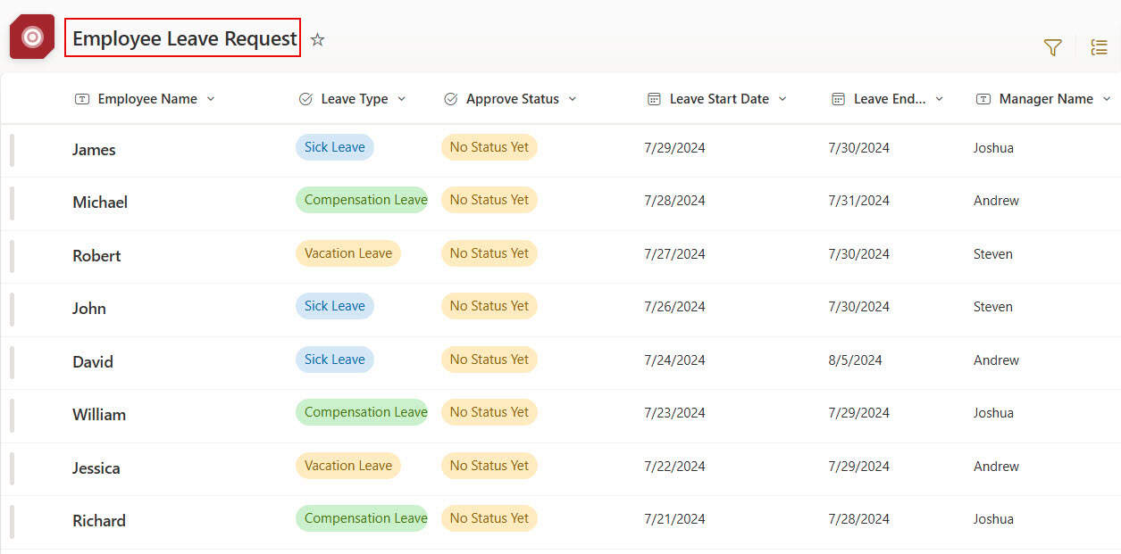Screen dimensions: 1121x554
Task: Select the start date 7/29/2024 cell
Action: click(674, 148)
